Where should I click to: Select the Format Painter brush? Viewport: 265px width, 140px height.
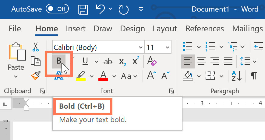click(x=36, y=75)
